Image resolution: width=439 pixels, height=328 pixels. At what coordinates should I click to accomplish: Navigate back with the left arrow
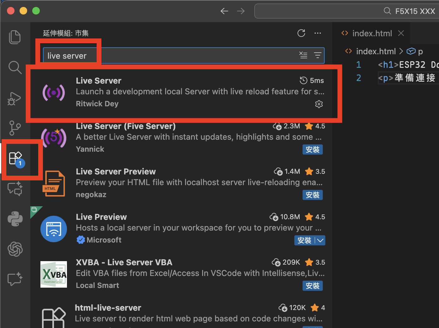click(x=224, y=11)
